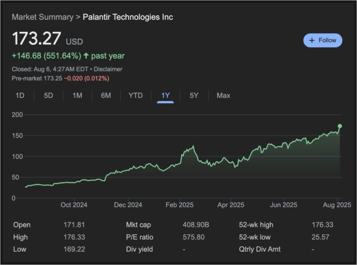
Task: Click the High value 176.33
Action: coord(74,237)
